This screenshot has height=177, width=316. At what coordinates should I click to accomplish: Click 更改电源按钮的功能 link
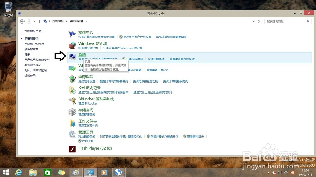tap(145, 81)
